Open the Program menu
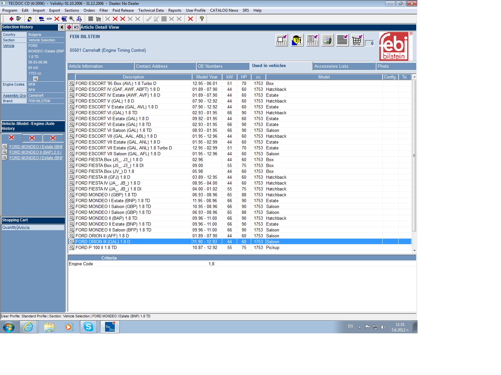Image resolution: width=501 pixels, height=375 pixels. [10, 10]
